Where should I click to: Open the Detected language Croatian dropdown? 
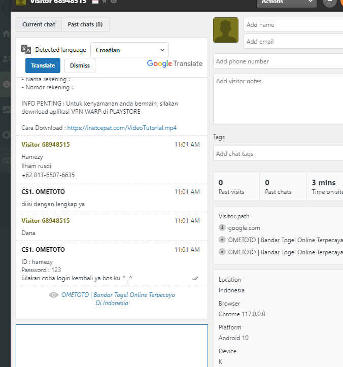pyautogui.click(x=129, y=50)
